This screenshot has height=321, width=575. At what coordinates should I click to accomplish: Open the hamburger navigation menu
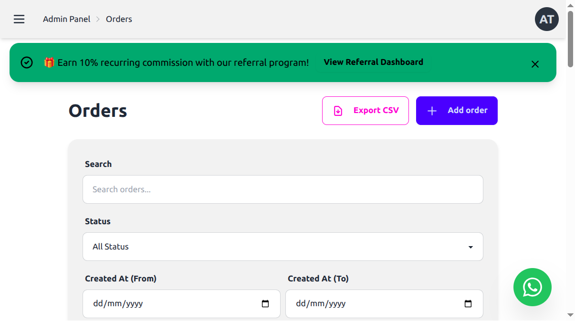point(19,19)
